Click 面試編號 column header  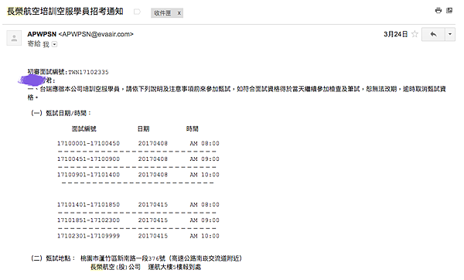click(x=84, y=129)
